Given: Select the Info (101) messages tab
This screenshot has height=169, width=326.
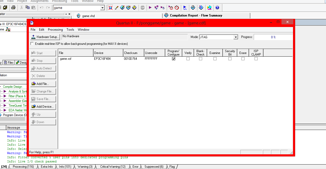Looking at the screenshot, I should coord(65,167).
